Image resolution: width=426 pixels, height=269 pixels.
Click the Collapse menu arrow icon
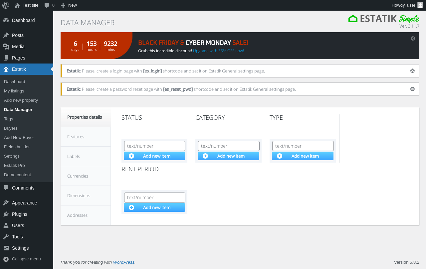6,259
